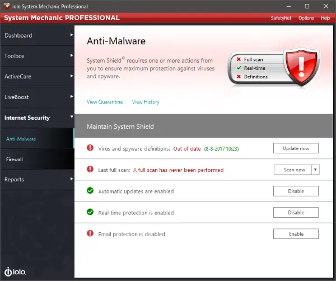Click the red X beside Full scan
The width and height of the screenshot is (336, 281).
pos(239,59)
